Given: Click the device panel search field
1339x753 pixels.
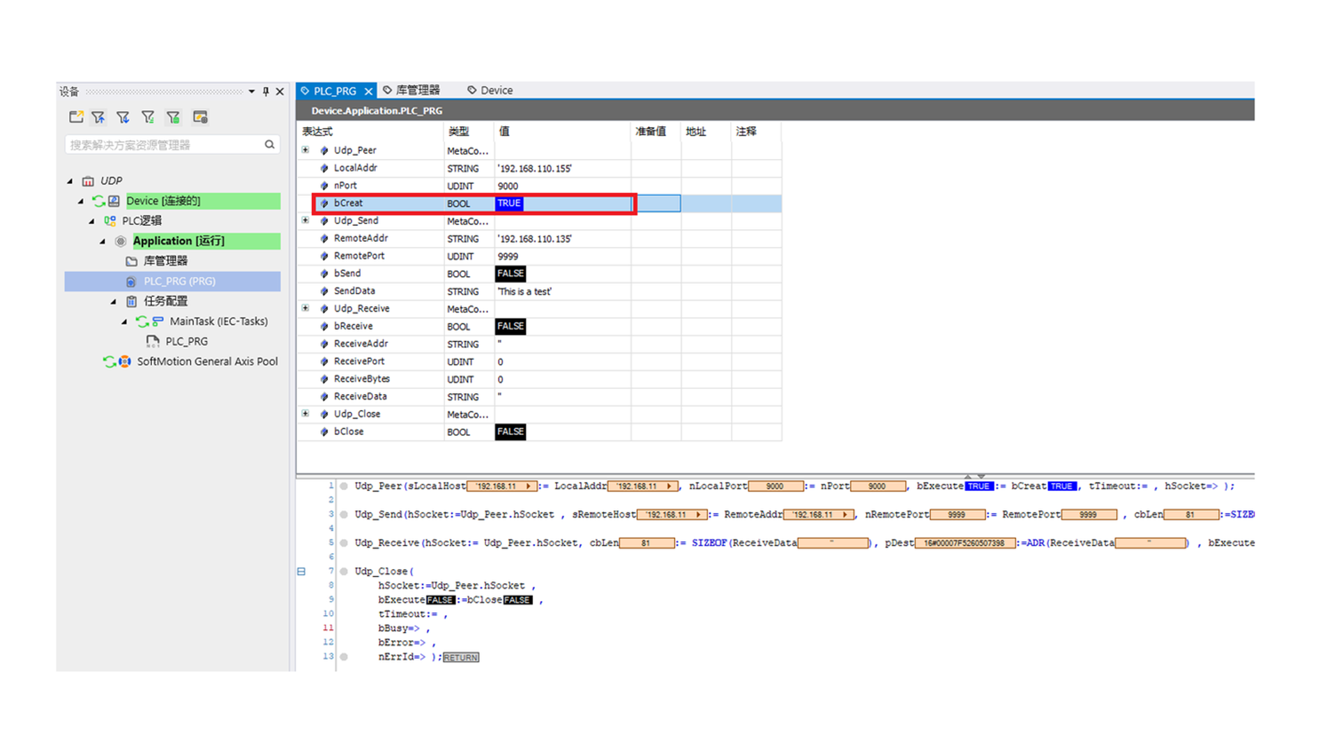Looking at the screenshot, I should [x=164, y=144].
